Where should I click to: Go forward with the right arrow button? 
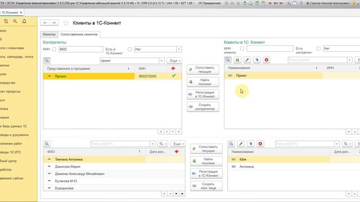coord(54,23)
